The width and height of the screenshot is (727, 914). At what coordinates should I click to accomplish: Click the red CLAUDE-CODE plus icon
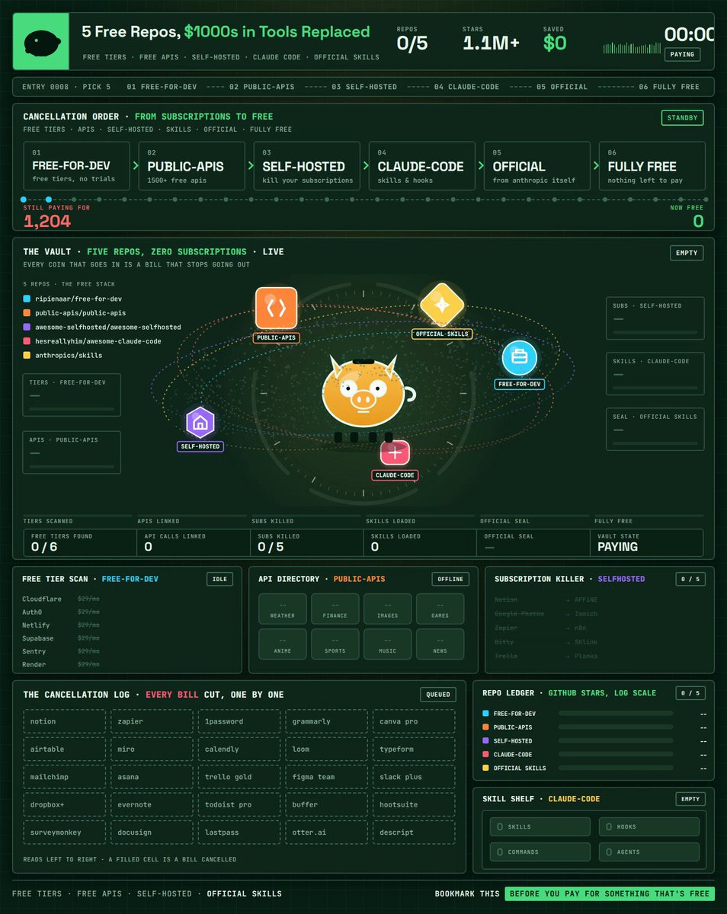[395, 453]
